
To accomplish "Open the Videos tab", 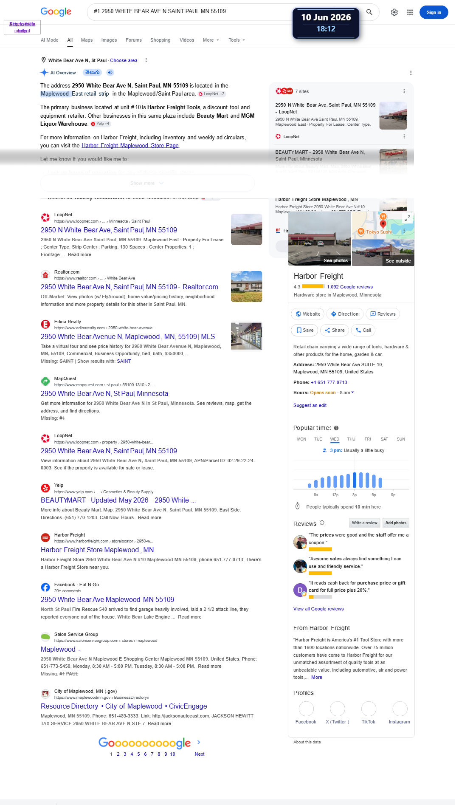I will click(187, 40).
